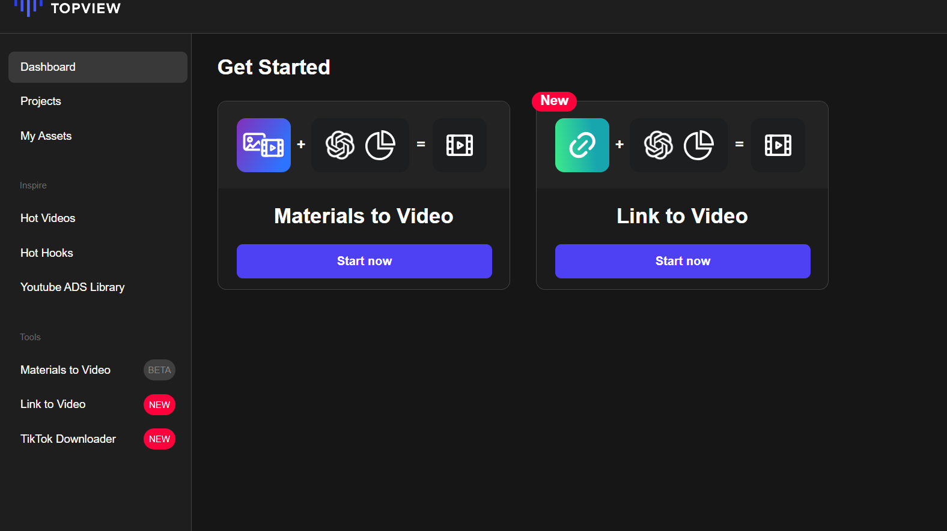Open the Dashboard page in sidebar
947x531 pixels.
[98, 67]
